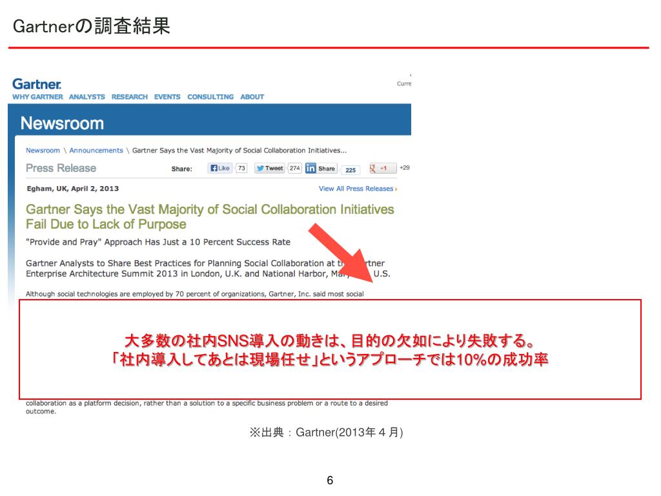Viewport: 661px width, 496px height.
Task: Click the "Provide and Pray" subheading
Action: tap(158, 242)
